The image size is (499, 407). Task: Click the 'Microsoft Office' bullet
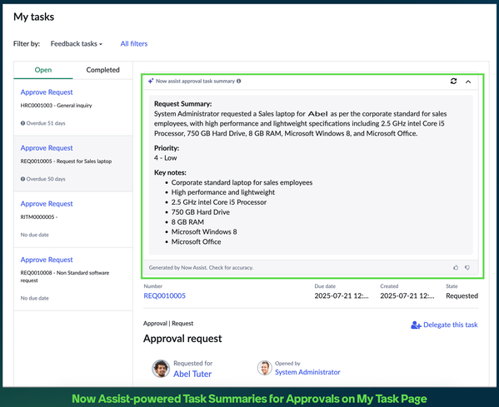tap(197, 241)
